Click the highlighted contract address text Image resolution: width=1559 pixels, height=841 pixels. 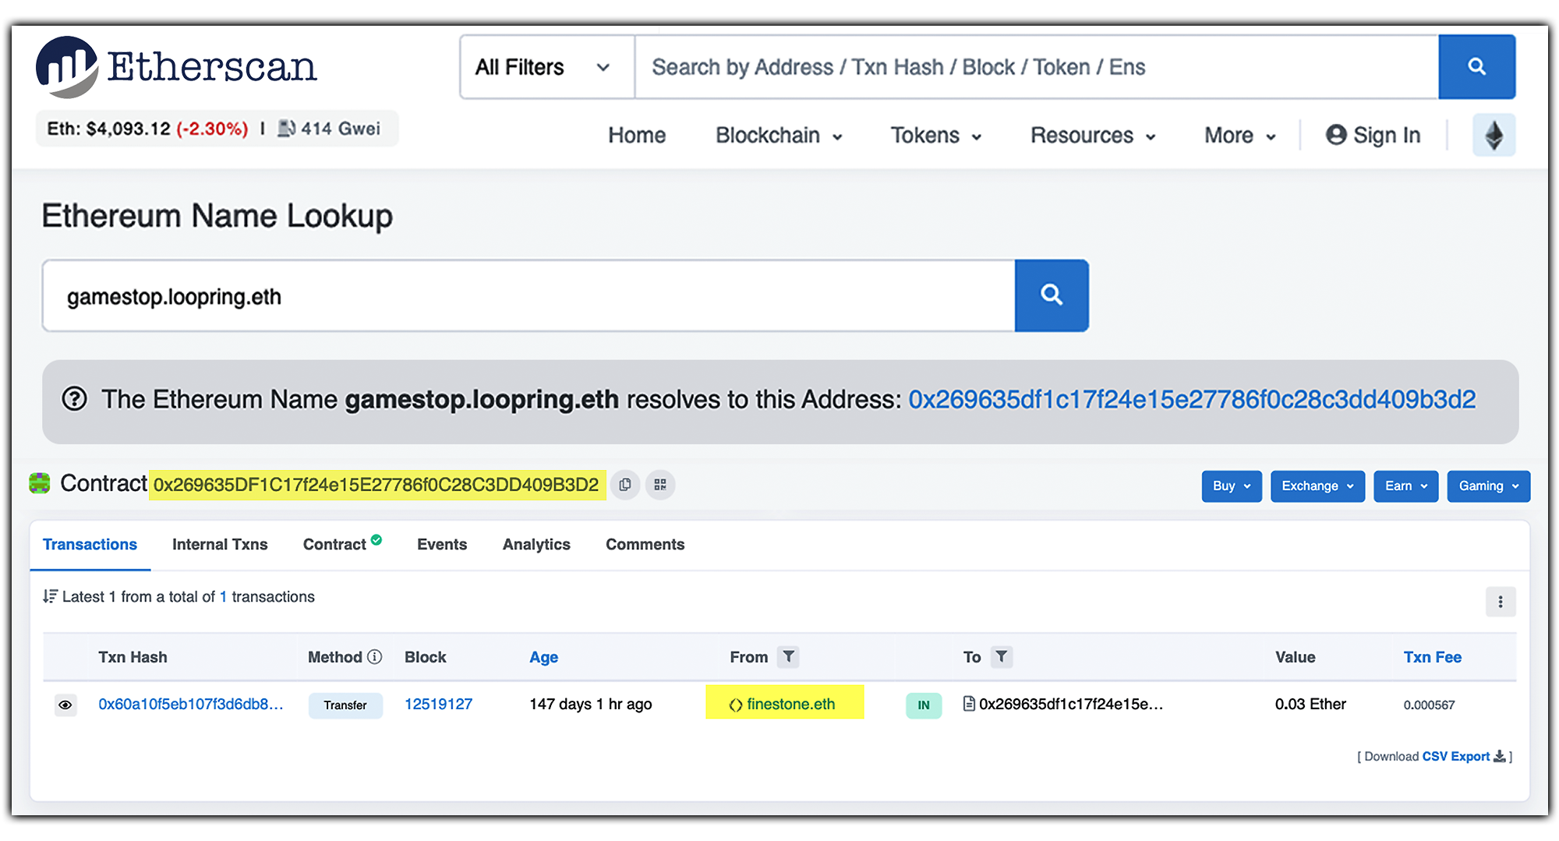point(376,485)
